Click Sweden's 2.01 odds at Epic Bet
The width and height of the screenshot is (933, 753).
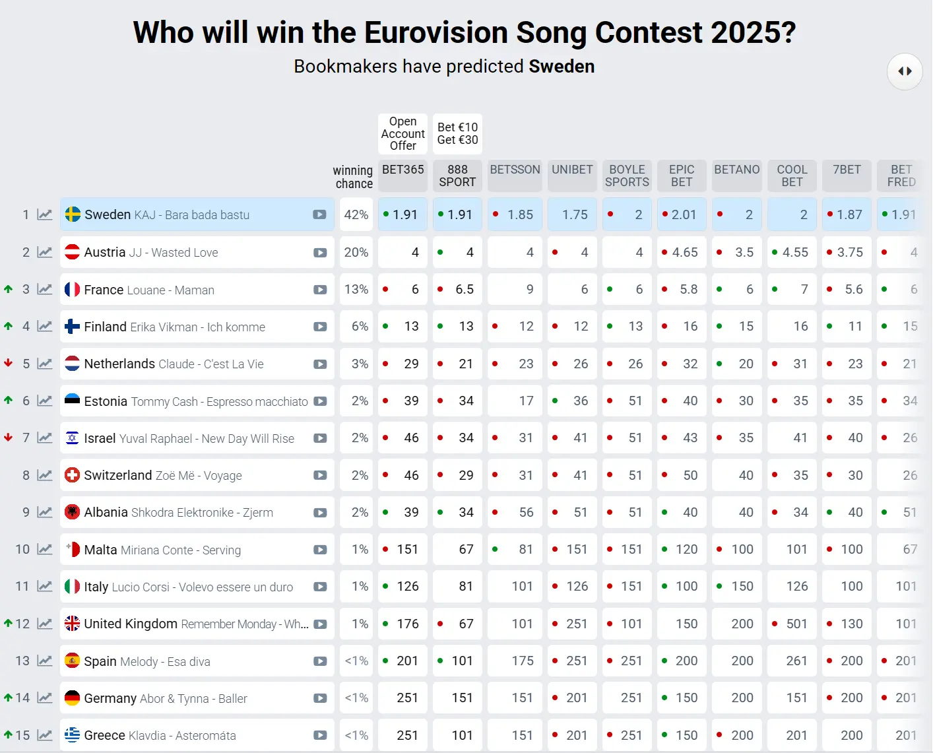click(x=682, y=214)
